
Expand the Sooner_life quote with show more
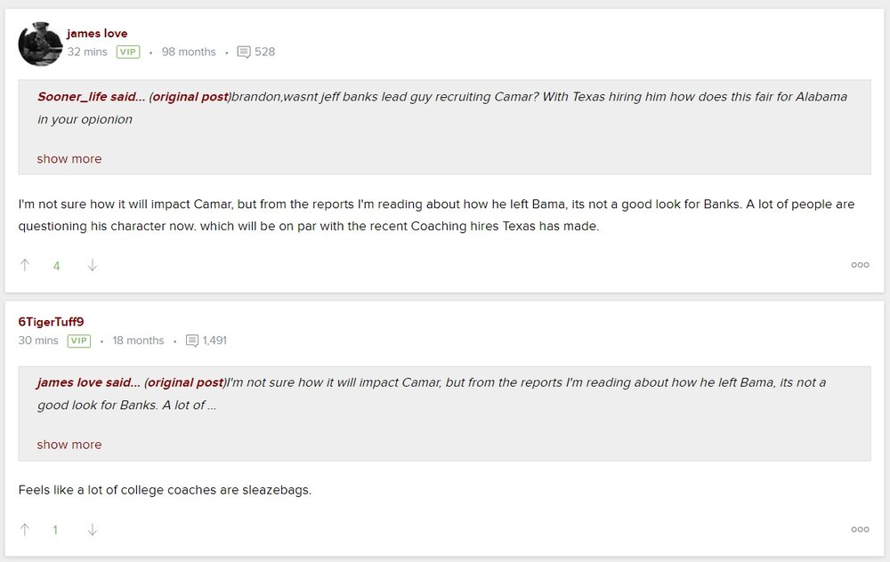[69, 159]
